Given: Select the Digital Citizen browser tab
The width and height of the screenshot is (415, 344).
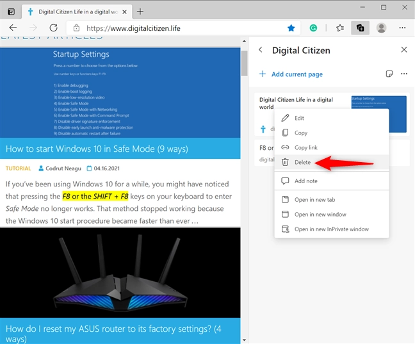Looking at the screenshot, I should tap(77, 12).
